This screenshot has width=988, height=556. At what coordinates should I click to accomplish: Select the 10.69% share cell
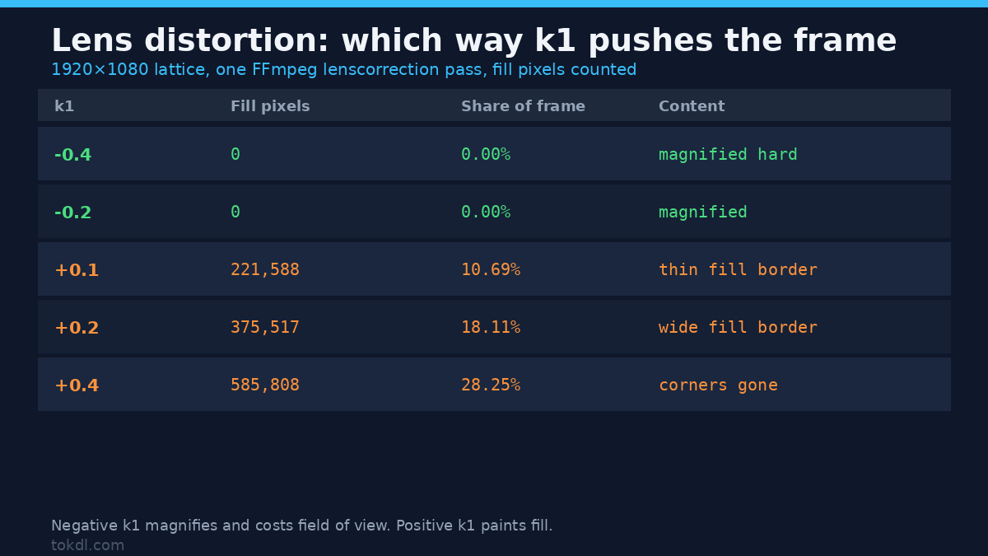pos(491,270)
